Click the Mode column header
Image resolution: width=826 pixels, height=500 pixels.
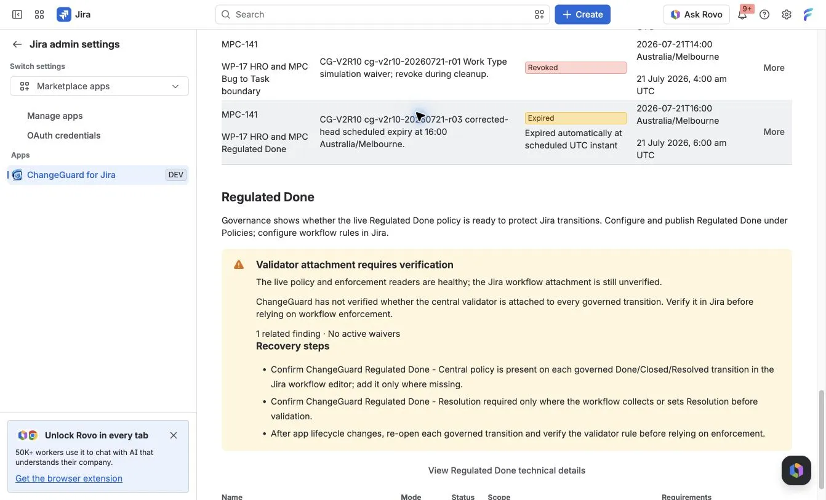[x=411, y=496]
